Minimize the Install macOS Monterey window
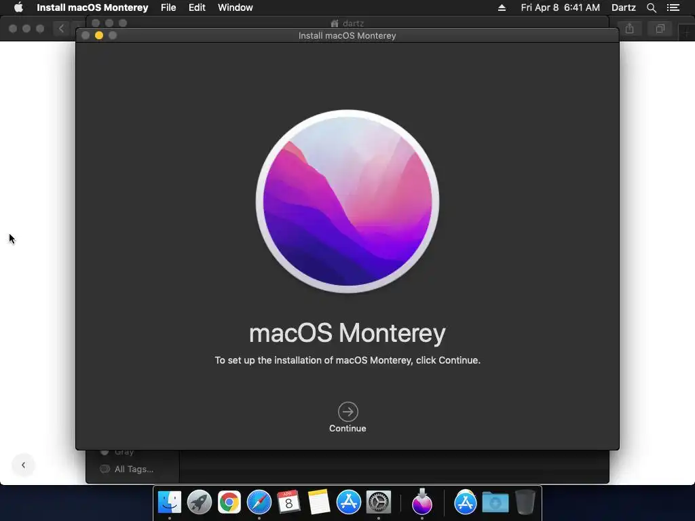 pos(99,35)
